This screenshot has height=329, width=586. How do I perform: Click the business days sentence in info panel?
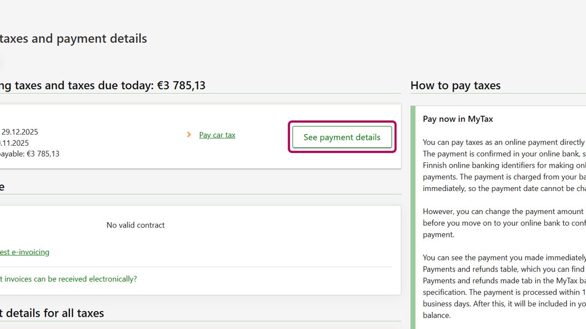503,304
